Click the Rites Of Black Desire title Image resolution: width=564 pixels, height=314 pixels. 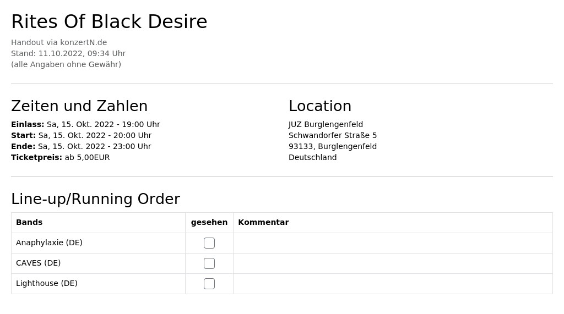coord(110,21)
